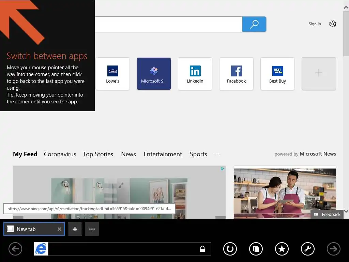This screenshot has height=262, width=349.
Task: Switch to My Feed tab
Action: [25, 154]
